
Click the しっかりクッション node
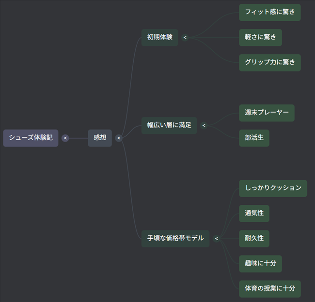[273, 188]
